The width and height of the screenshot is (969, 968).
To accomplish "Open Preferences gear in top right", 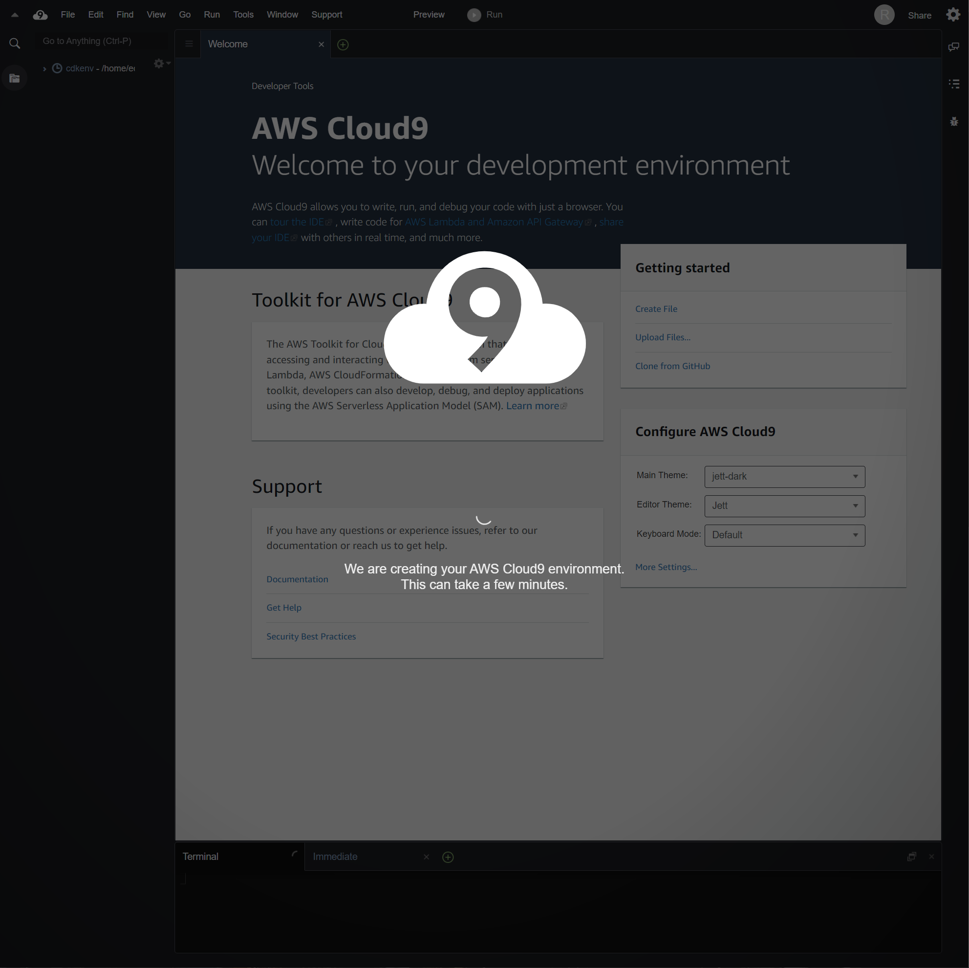I will pyautogui.click(x=953, y=15).
